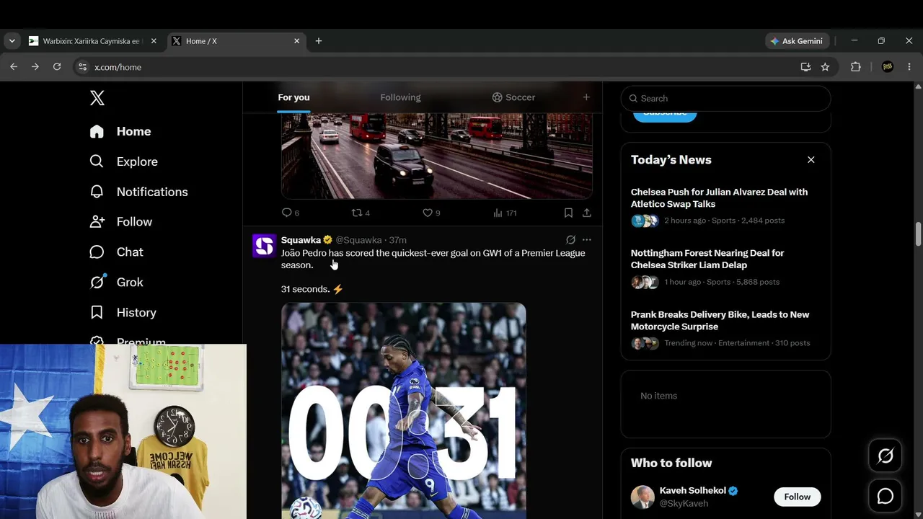Open Chat in the sidebar
This screenshot has width=923, height=519.
tap(116, 252)
